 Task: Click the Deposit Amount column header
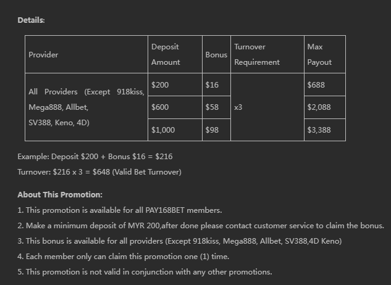[x=166, y=54]
